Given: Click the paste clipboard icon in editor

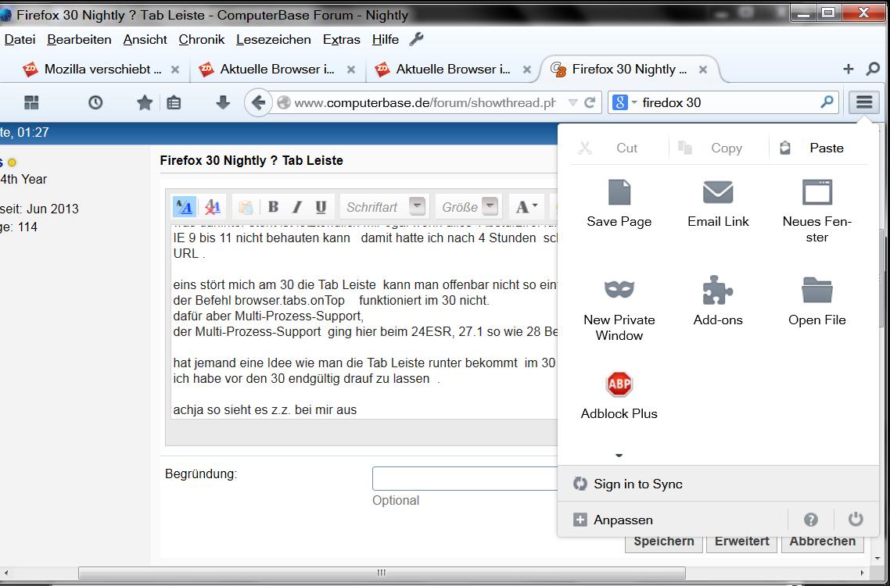Looking at the screenshot, I should 246,207.
